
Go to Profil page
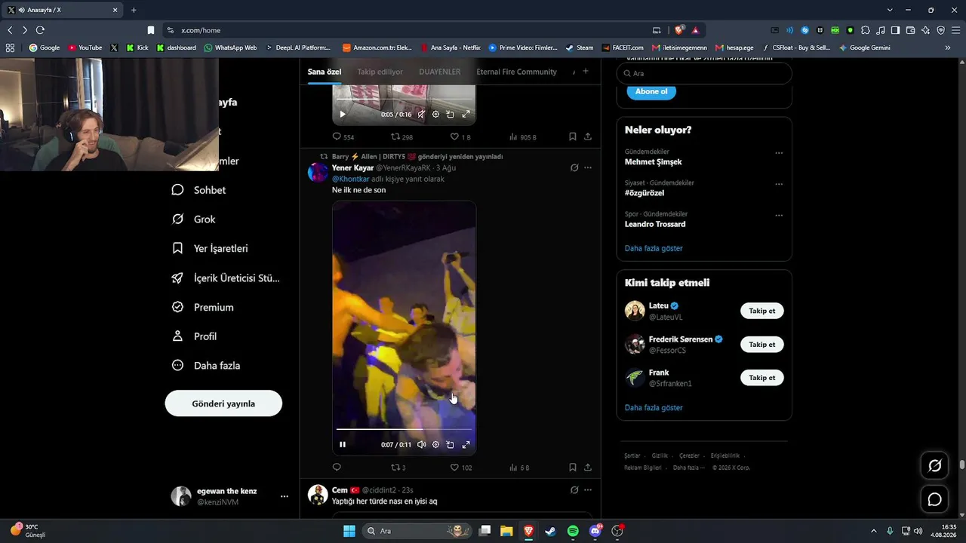coord(194,336)
